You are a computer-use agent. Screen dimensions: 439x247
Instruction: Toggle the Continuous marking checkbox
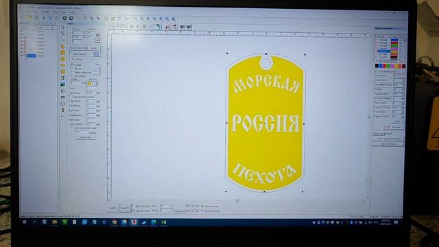click(134, 206)
